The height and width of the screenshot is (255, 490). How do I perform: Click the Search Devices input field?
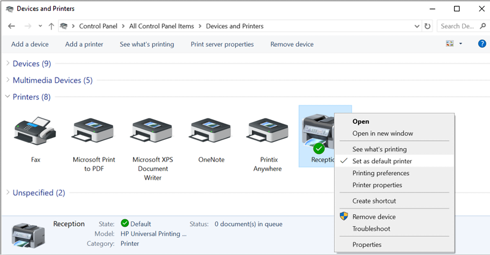[x=457, y=26]
